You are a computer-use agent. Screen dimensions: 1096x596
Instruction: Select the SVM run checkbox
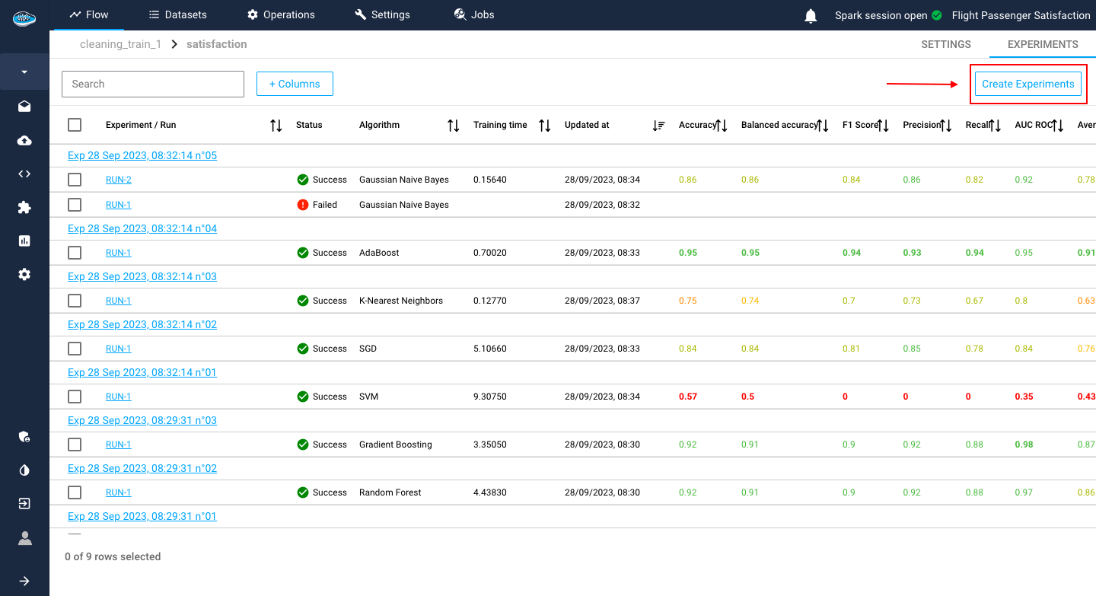tap(75, 397)
